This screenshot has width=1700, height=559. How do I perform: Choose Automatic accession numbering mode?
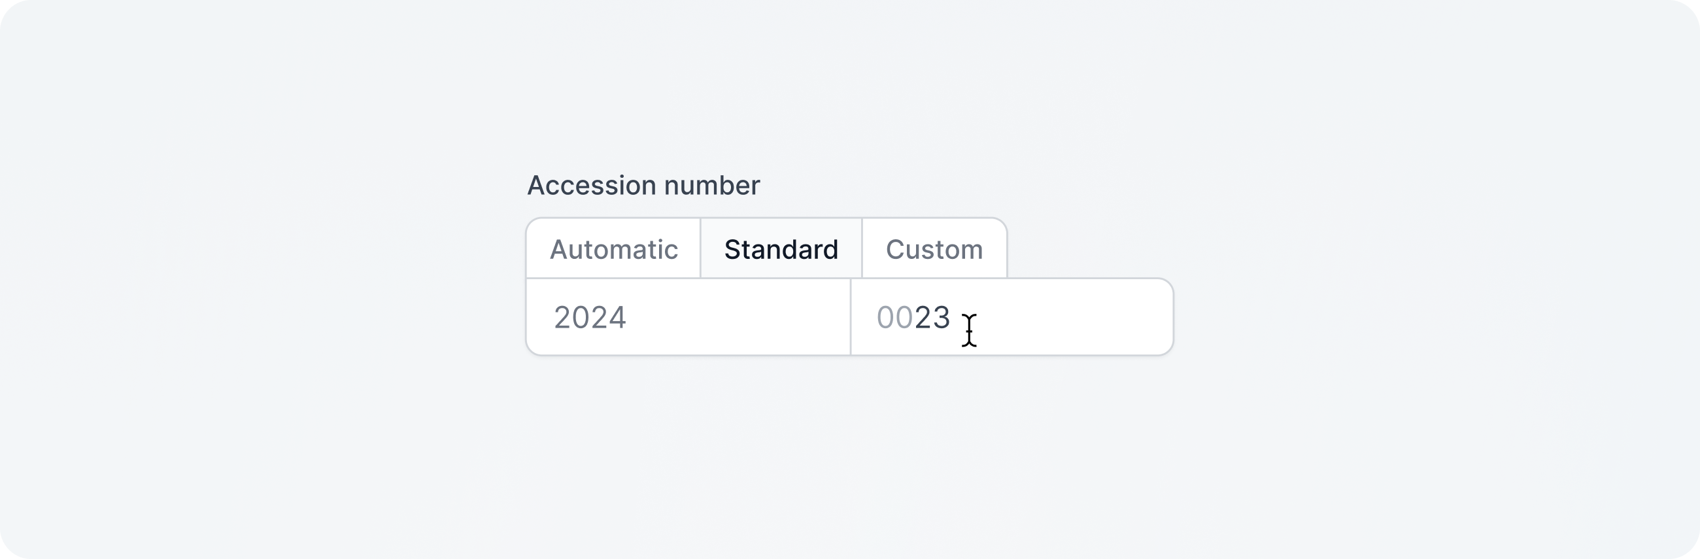[613, 250]
